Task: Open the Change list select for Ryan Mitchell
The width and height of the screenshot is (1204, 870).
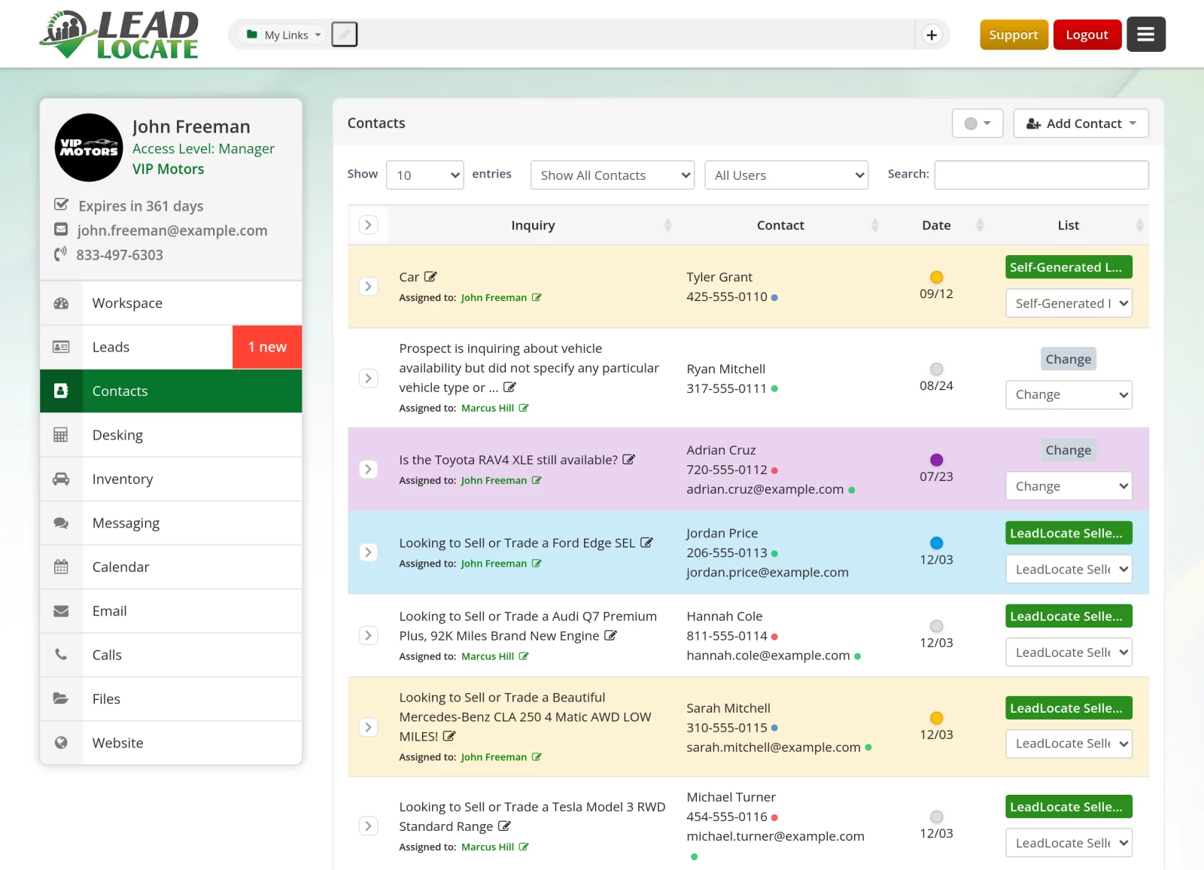Action: [1069, 394]
